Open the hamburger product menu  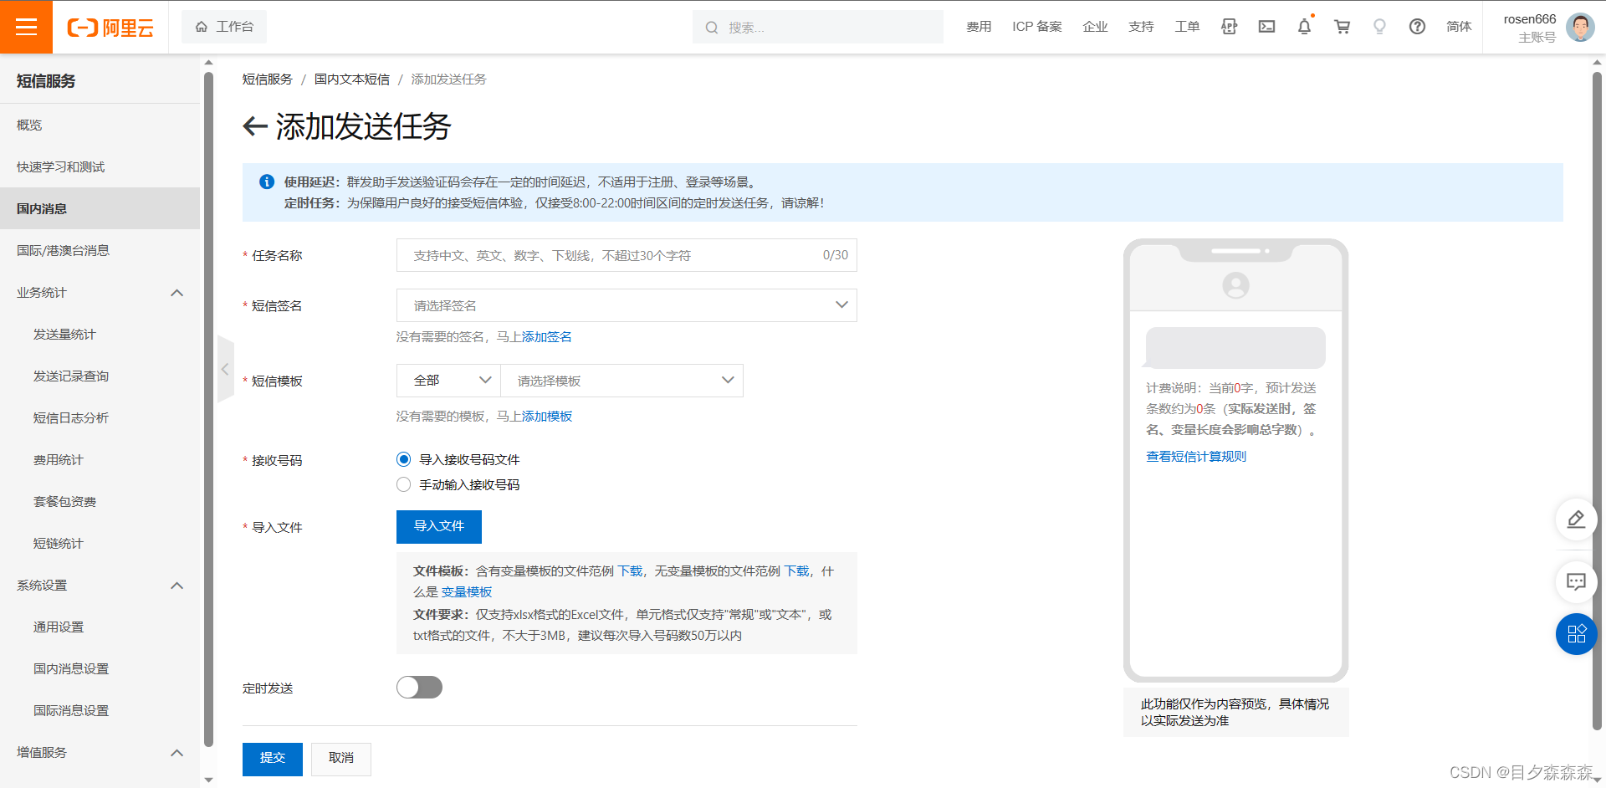(26, 26)
